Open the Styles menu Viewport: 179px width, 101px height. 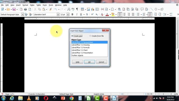(32, 5)
